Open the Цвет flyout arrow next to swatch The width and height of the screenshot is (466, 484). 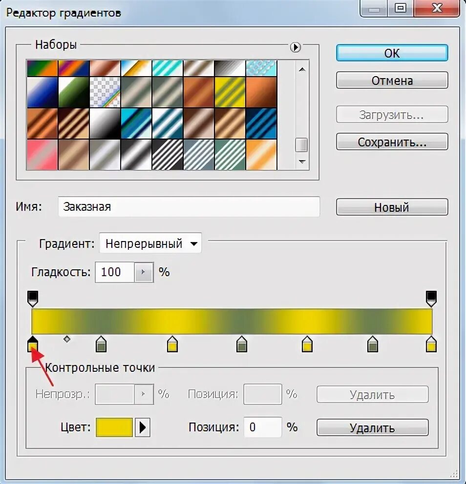point(143,427)
